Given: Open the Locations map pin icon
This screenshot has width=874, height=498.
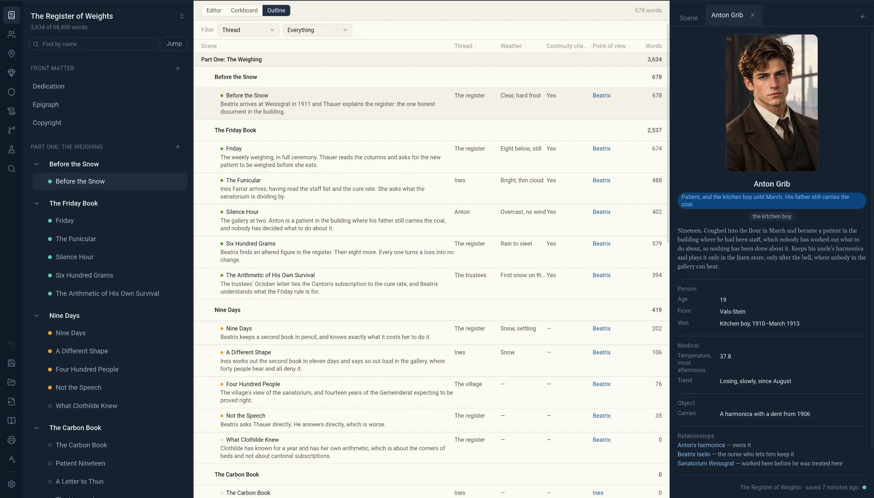Looking at the screenshot, I should click(11, 53).
